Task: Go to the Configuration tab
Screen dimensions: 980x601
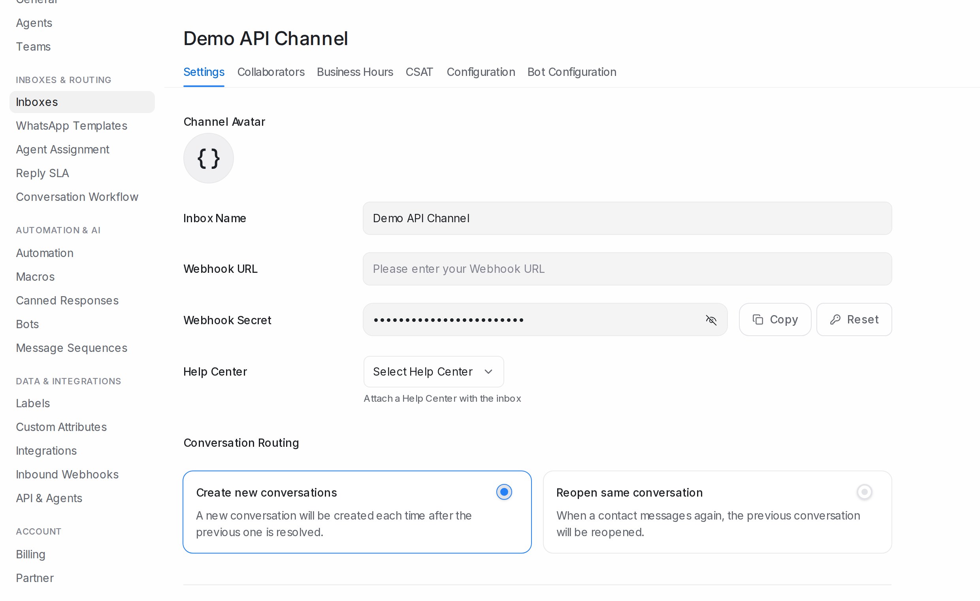Action: click(x=481, y=72)
